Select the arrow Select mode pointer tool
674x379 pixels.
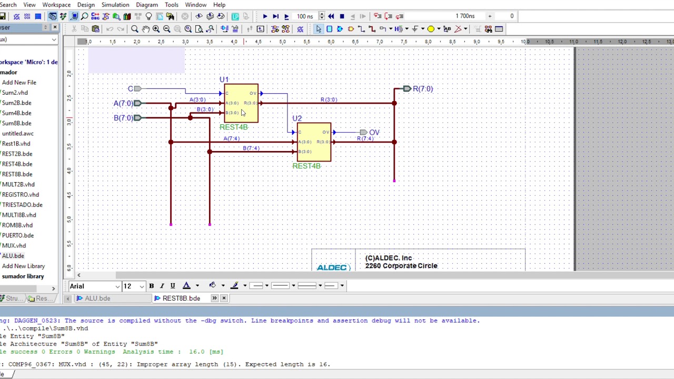pyautogui.click(x=319, y=29)
